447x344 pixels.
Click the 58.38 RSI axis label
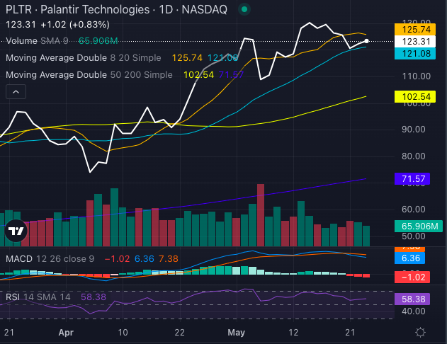coord(412,299)
